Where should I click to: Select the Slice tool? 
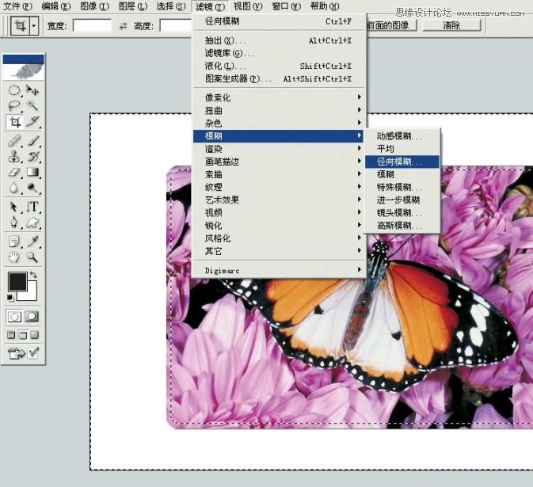pyautogui.click(x=32, y=122)
